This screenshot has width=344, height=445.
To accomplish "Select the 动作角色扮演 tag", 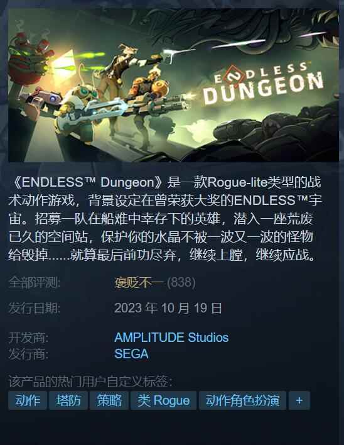I will point(242,400).
